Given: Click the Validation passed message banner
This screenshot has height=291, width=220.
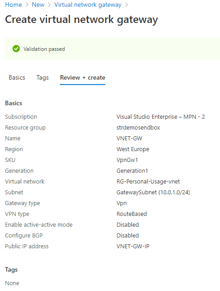Looking at the screenshot, I should (112, 49).
